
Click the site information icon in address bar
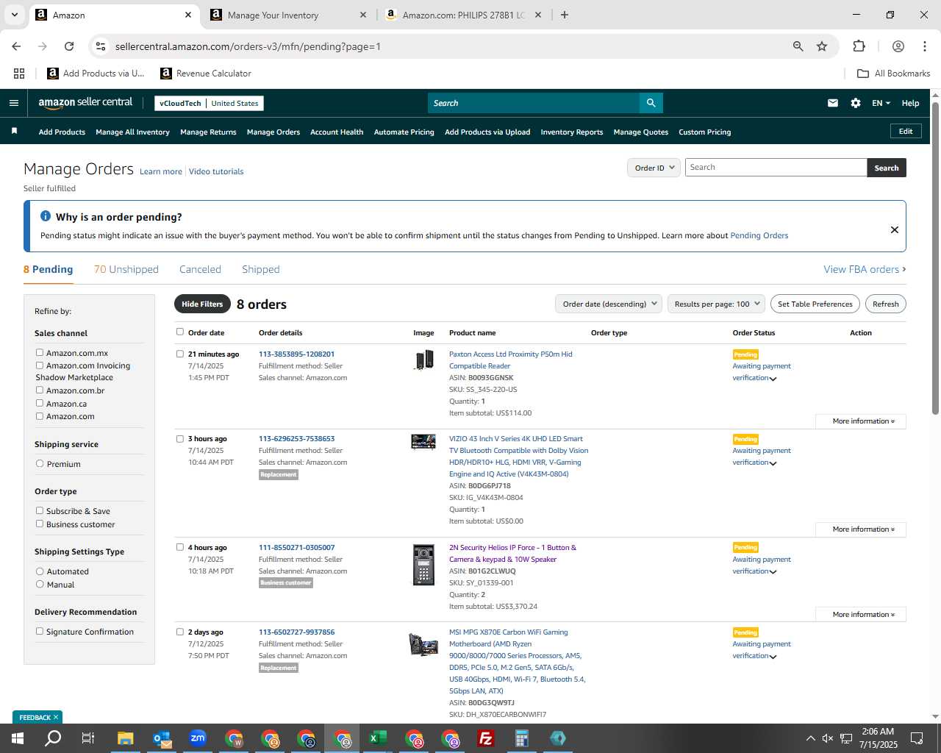pos(101,46)
